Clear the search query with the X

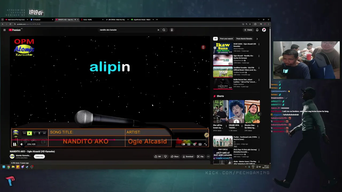tap(158, 30)
